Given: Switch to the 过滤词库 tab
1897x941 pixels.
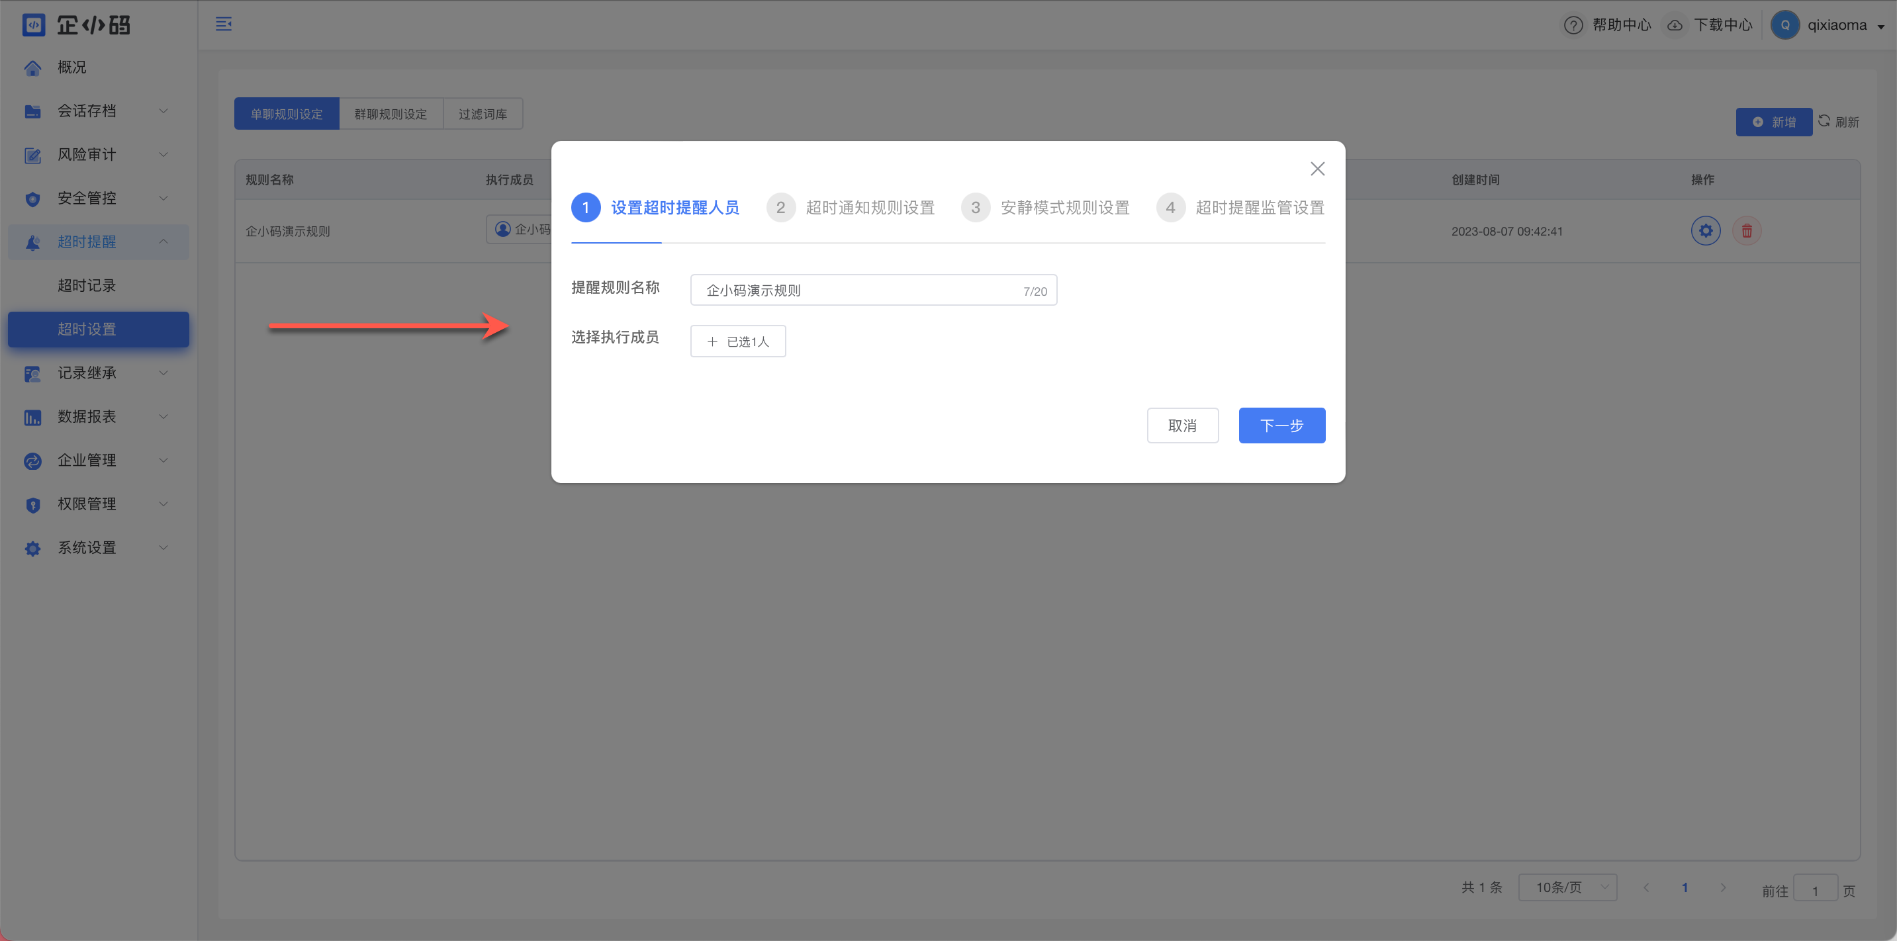Looking at the screenshot, I should click(483, 113).
